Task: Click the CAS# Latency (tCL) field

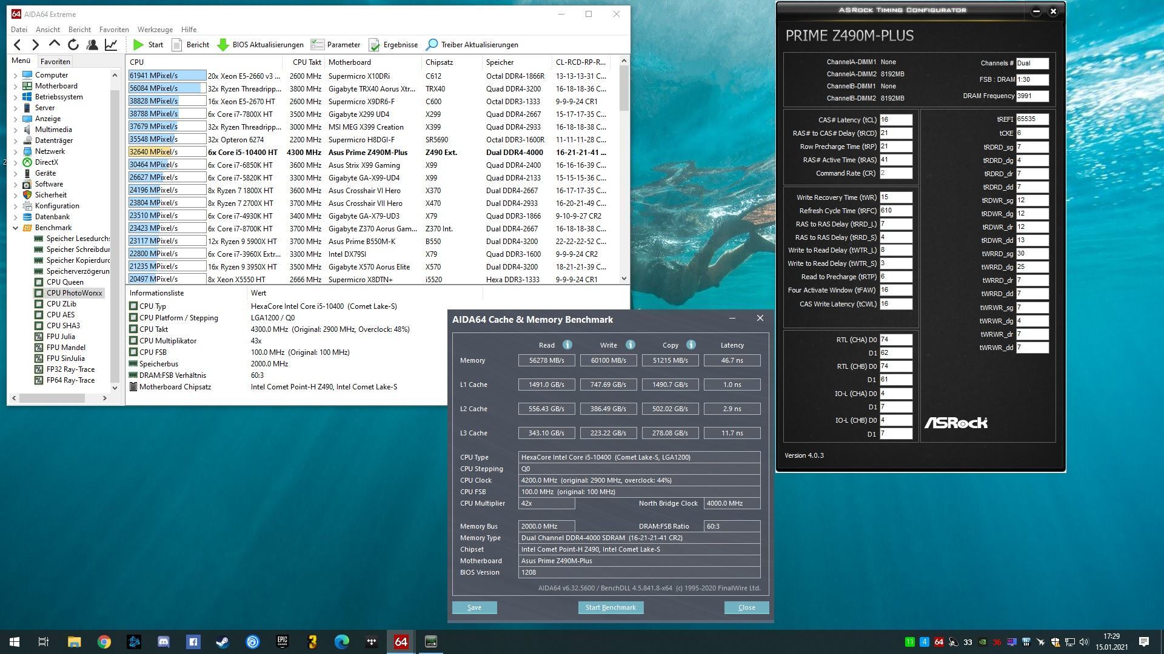Action: coord(896,120)
